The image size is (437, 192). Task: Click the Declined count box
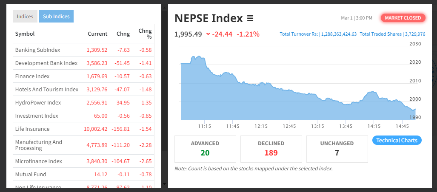271,149
